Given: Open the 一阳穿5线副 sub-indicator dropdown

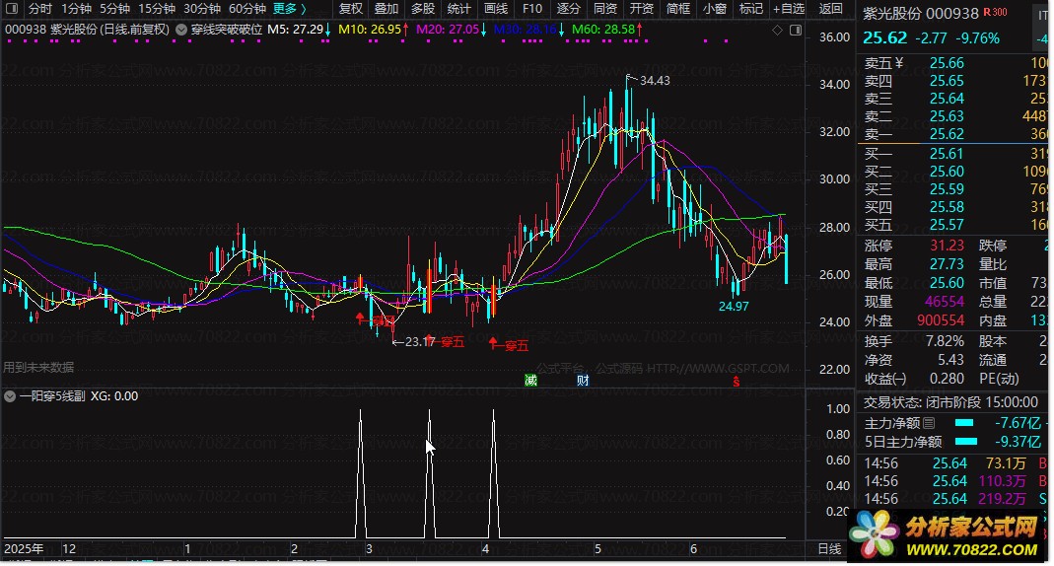Looking at the screenshot, I should pos(10,396).
